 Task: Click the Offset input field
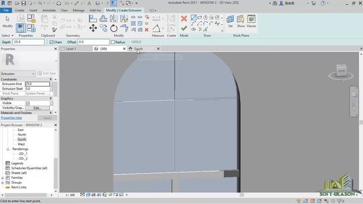pyautogui.click(x=93, y=42)
